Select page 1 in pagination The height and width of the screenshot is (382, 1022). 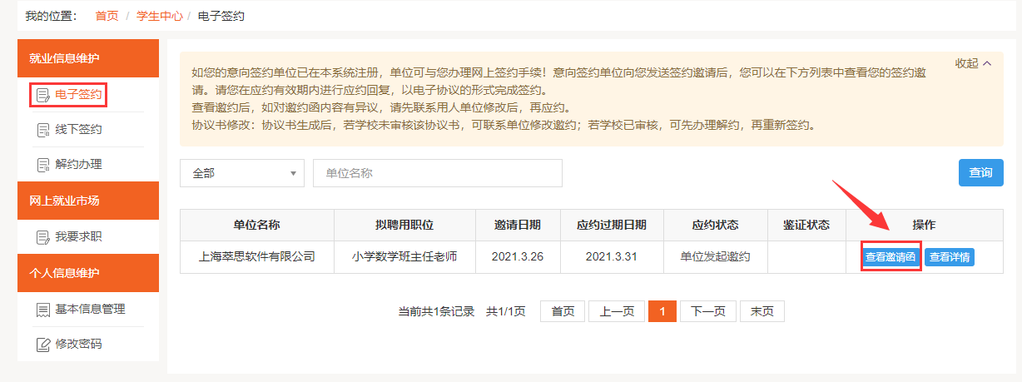point(662,311)
